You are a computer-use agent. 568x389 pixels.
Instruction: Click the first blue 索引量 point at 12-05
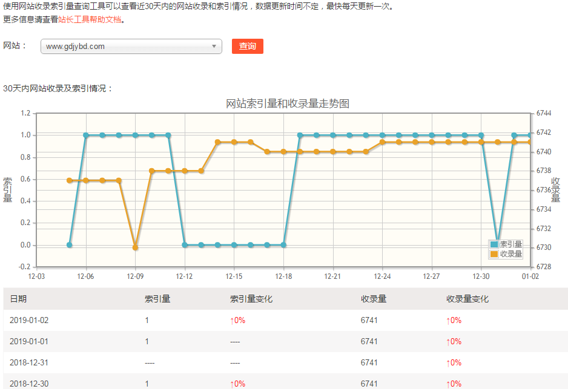[70, 245]
